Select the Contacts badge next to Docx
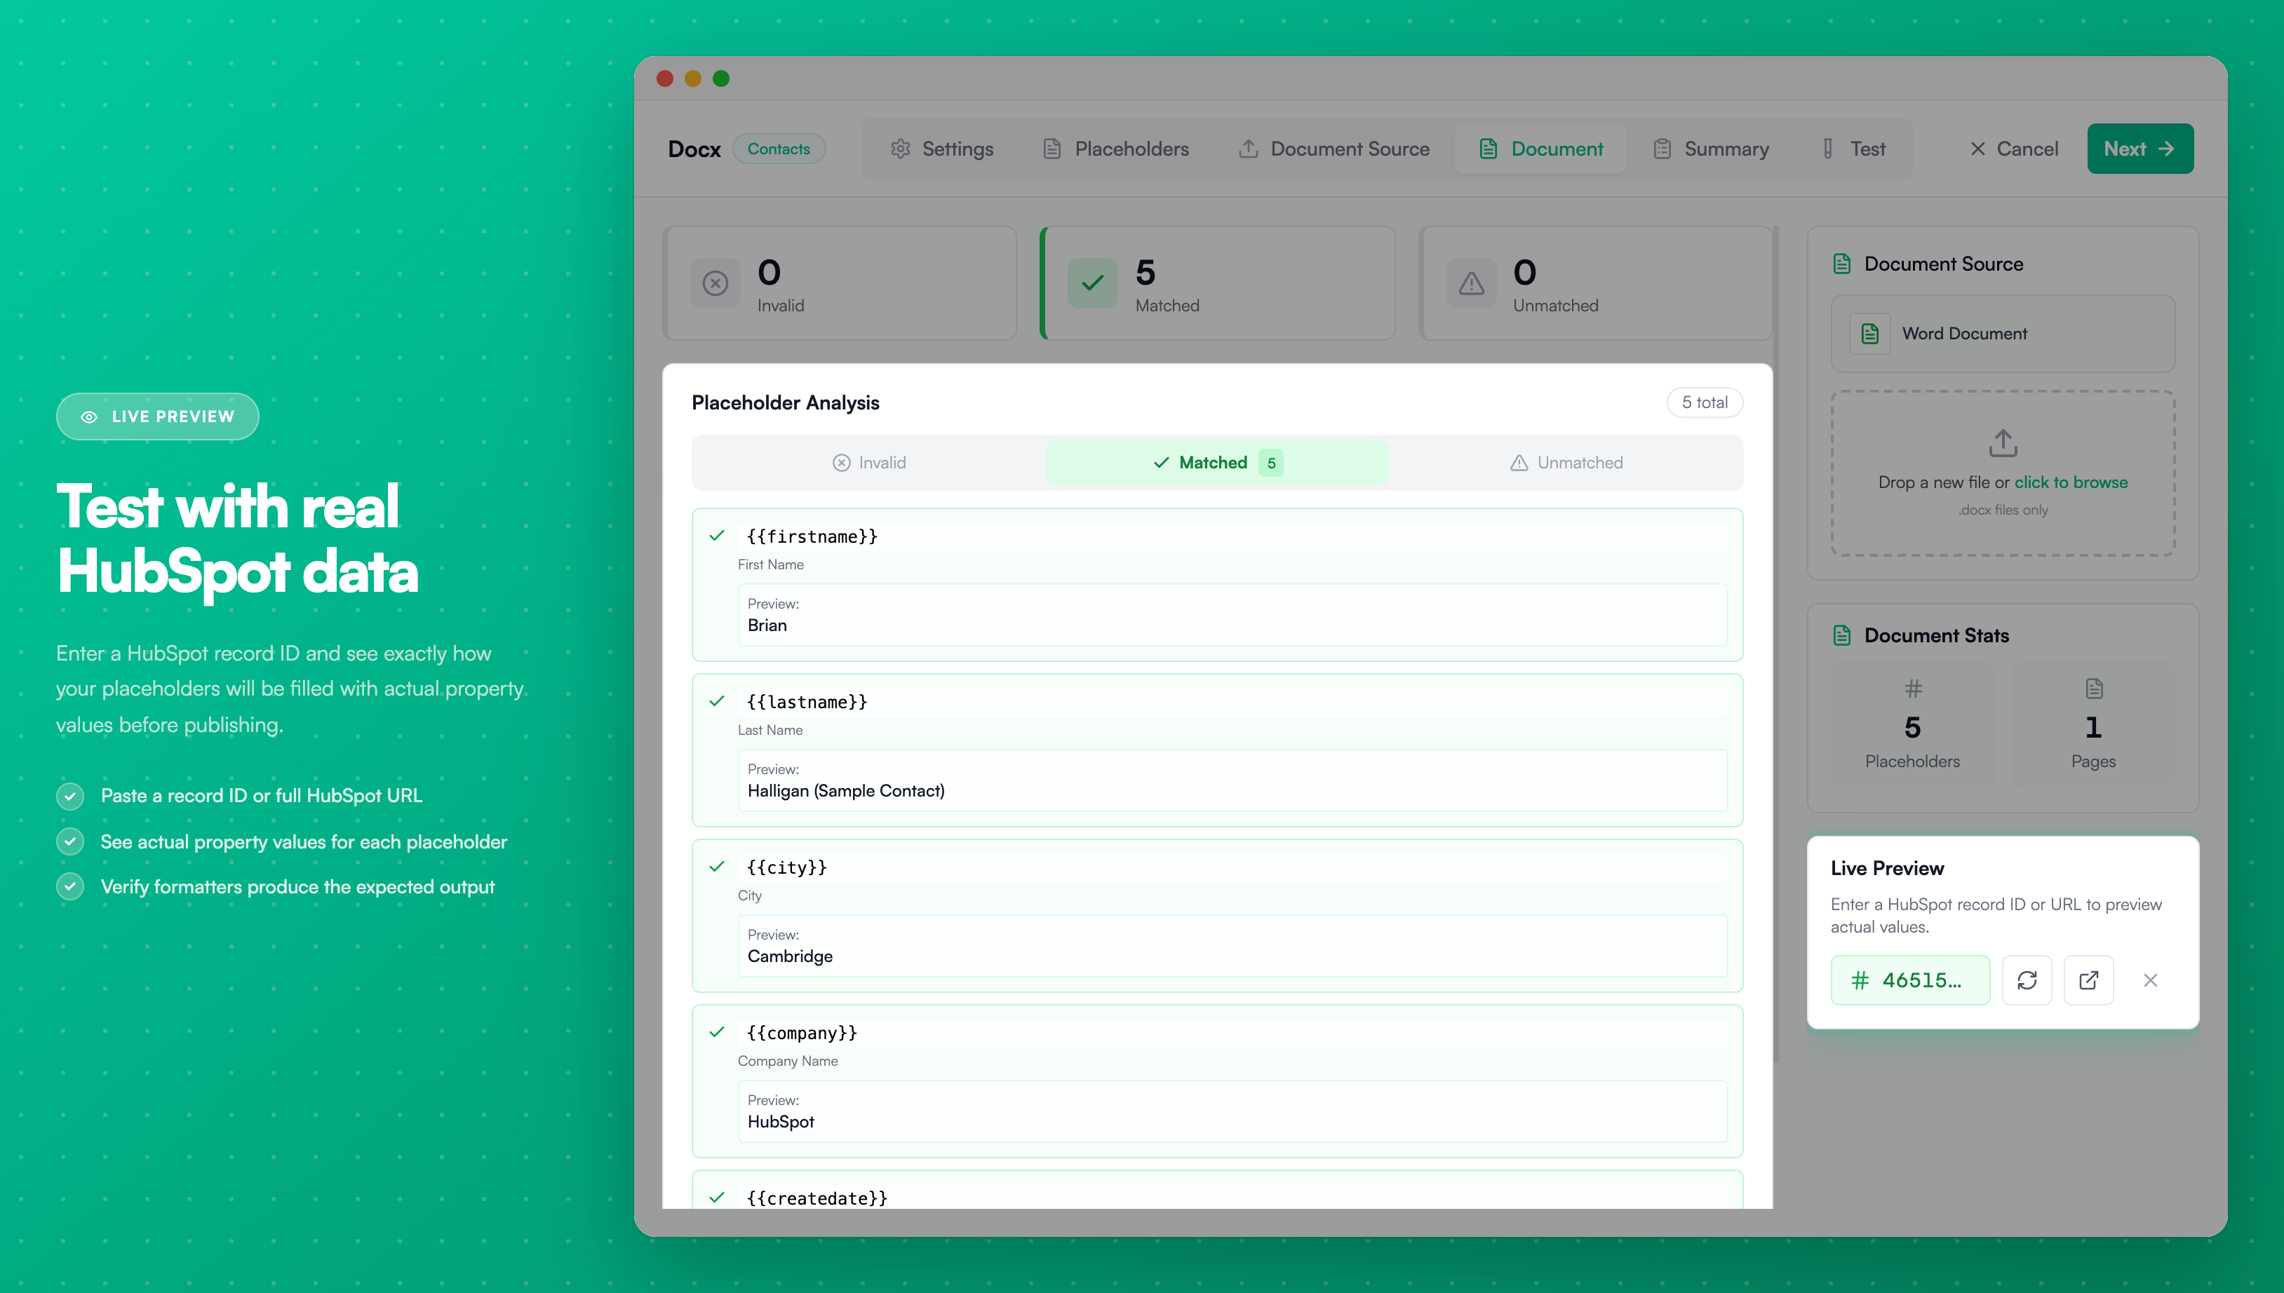The image size is (2284, 1293). (x=779, y=149)
